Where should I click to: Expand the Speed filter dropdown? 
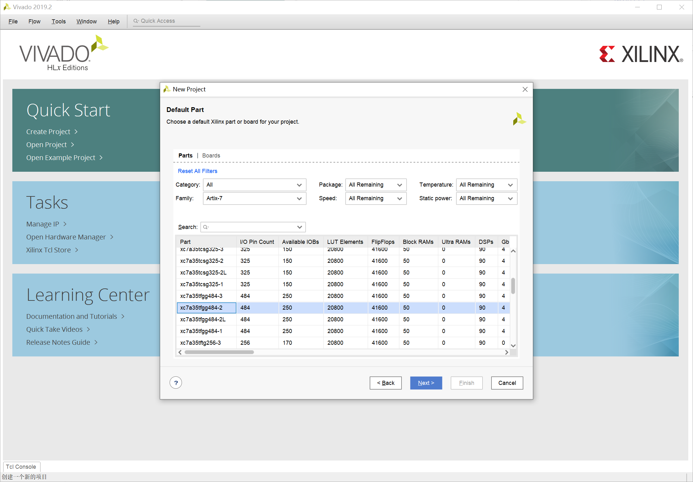coord(375,199)
